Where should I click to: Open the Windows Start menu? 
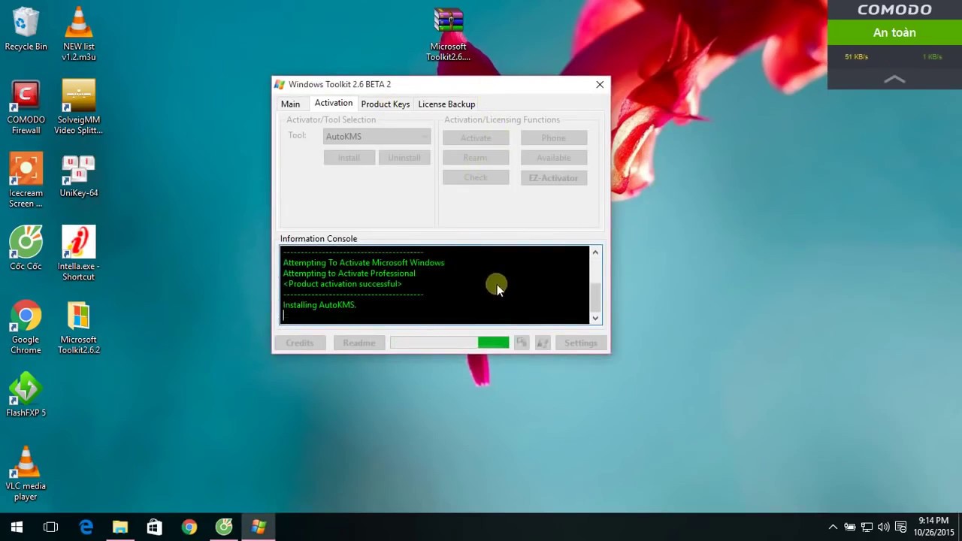point(17,527)
